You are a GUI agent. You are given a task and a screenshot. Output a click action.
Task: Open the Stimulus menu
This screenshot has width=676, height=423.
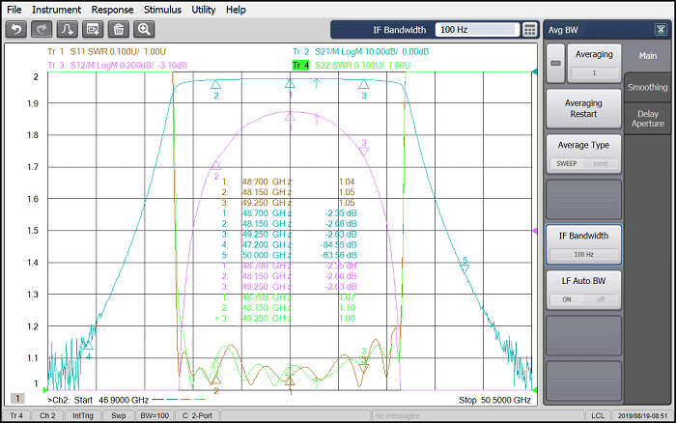coord(162,10)
